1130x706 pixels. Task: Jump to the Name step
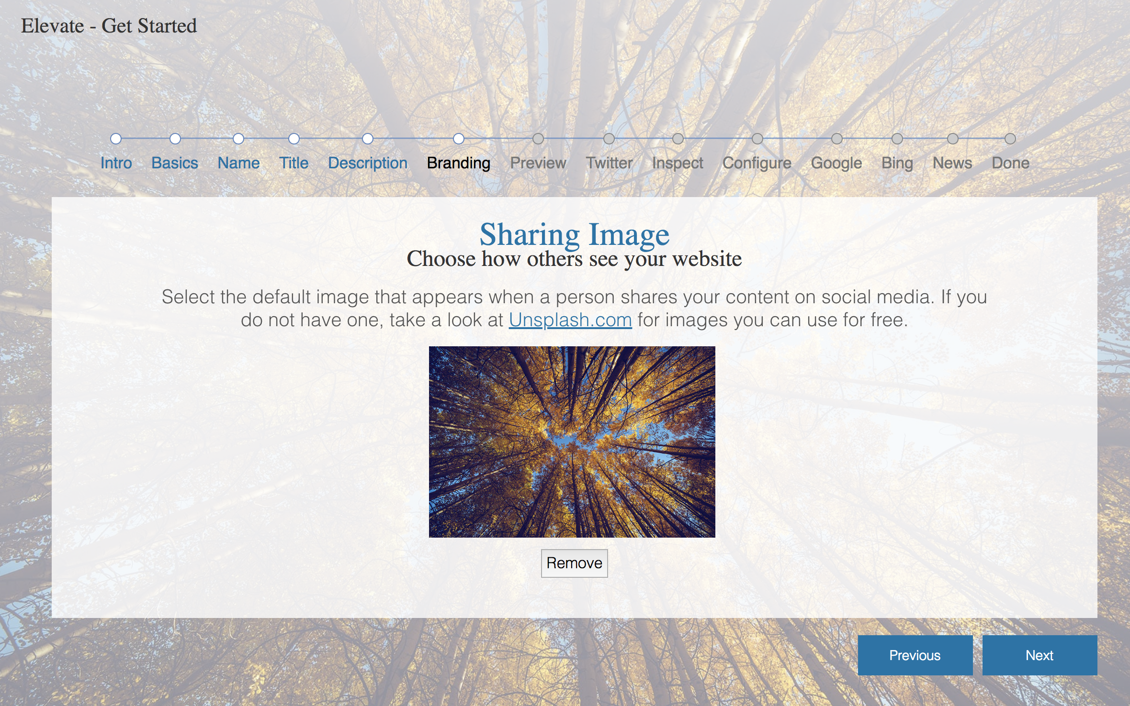(x=238, y=163)
